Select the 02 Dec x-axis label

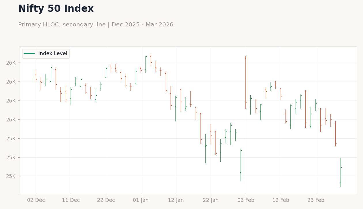[x=36, y=200]
